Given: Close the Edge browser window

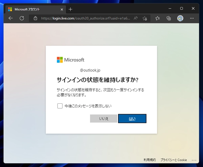Looking at the screenshot, I should coord(193,8).
